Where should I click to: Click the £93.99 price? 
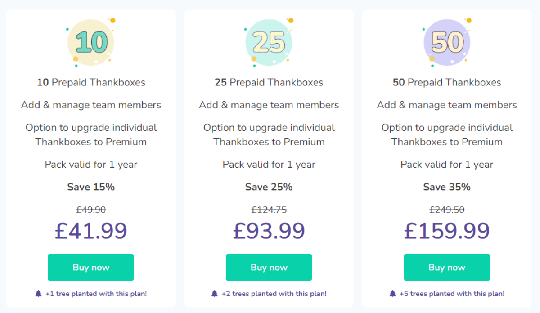[x=269, y=231]
